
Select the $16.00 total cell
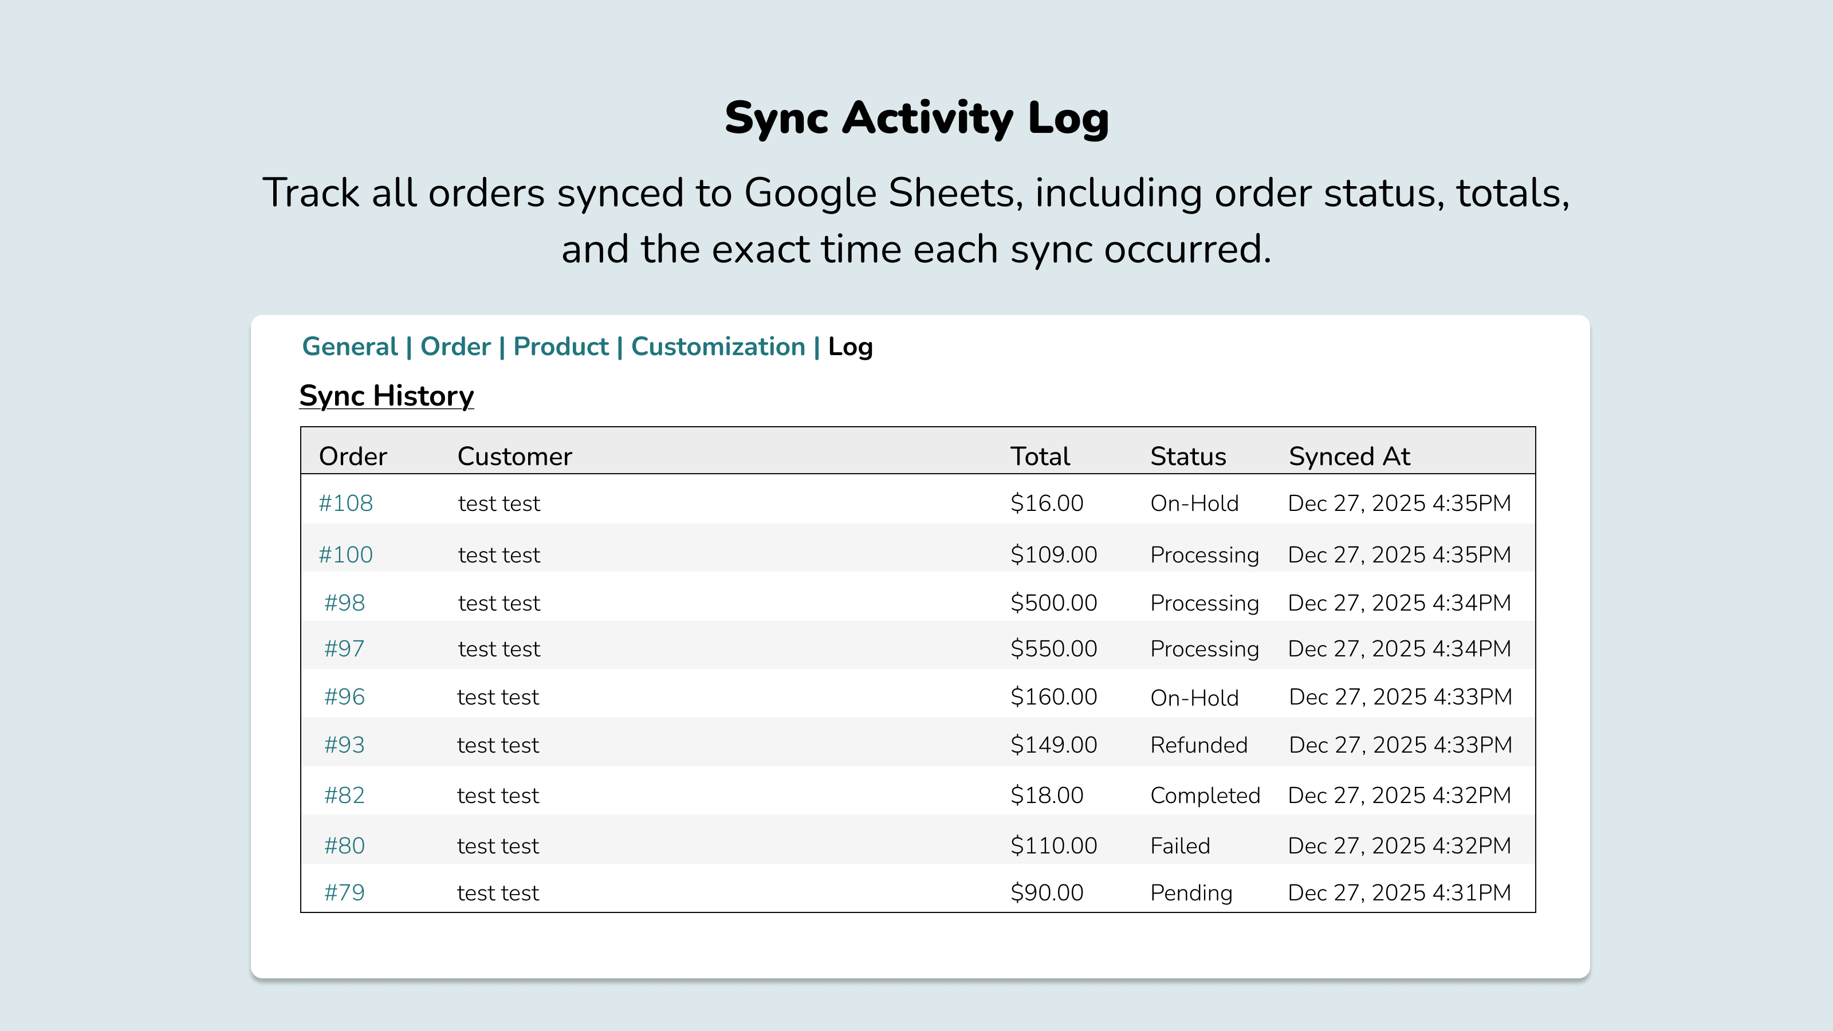[x=1047, y=503]
